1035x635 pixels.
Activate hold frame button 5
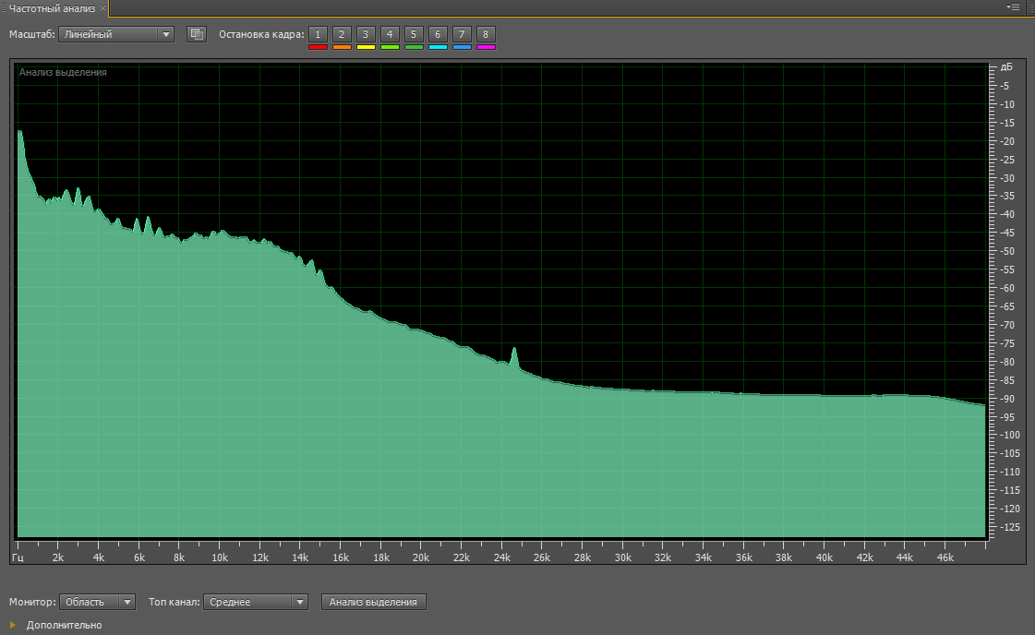414,34
